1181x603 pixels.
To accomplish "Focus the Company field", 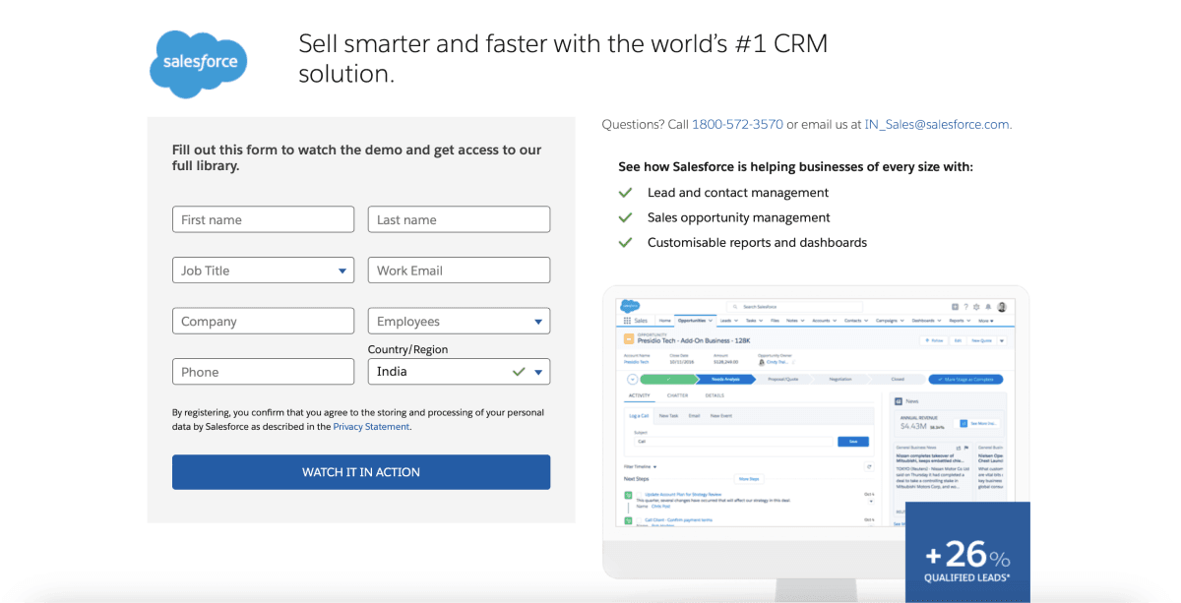I will 263,322.
